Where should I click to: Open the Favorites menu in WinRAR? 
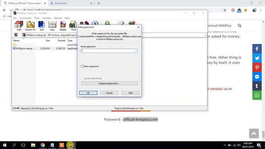[47, 18]
